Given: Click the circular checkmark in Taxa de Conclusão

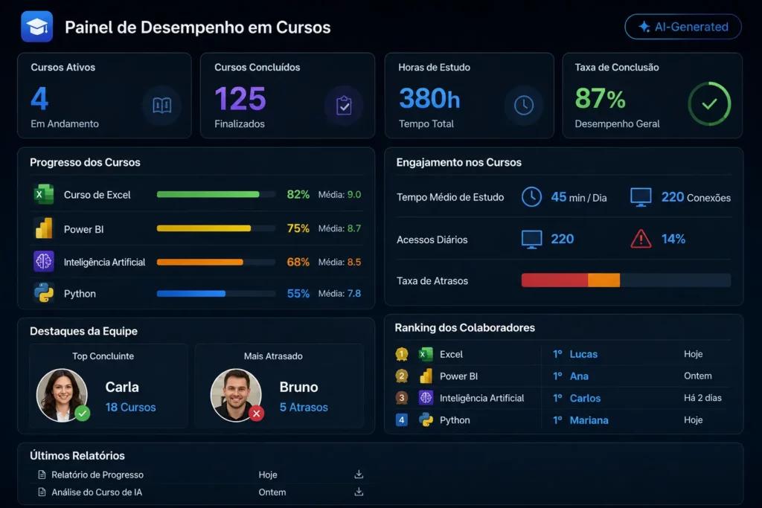Looking at the screenshot, I should point(709,103).
